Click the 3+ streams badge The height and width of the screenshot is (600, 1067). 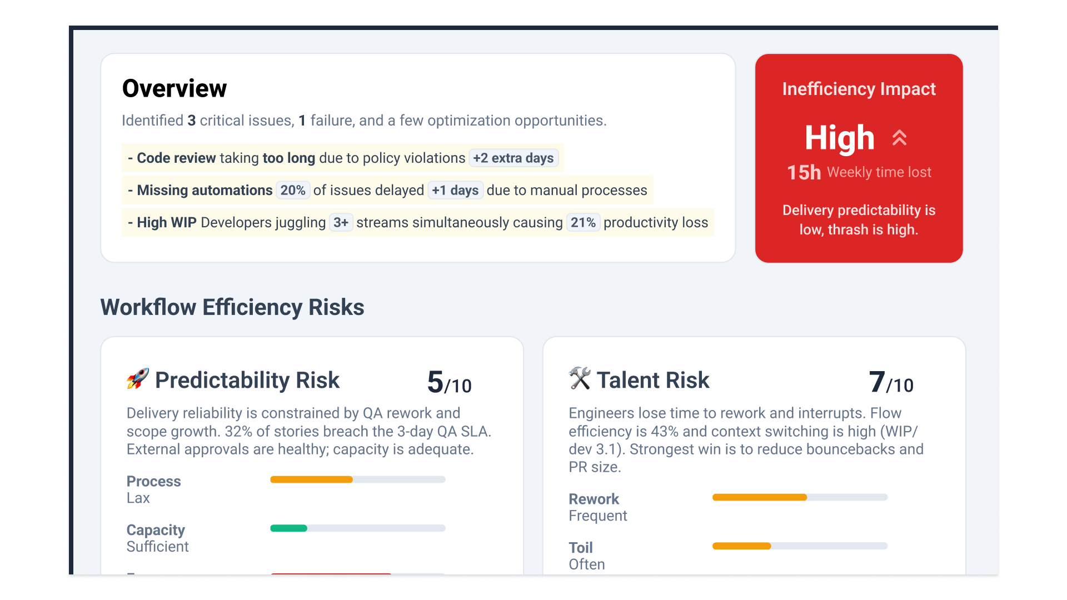[341, 223]
